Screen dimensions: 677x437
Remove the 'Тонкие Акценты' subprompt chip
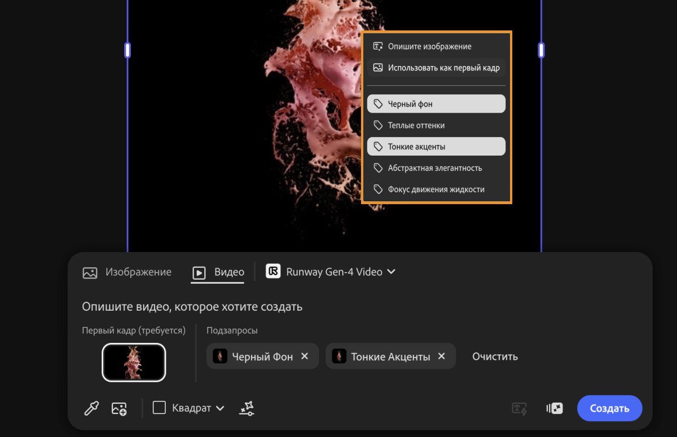(442, 356)
